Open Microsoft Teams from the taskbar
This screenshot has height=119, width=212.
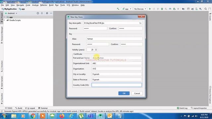pos(91,116)
